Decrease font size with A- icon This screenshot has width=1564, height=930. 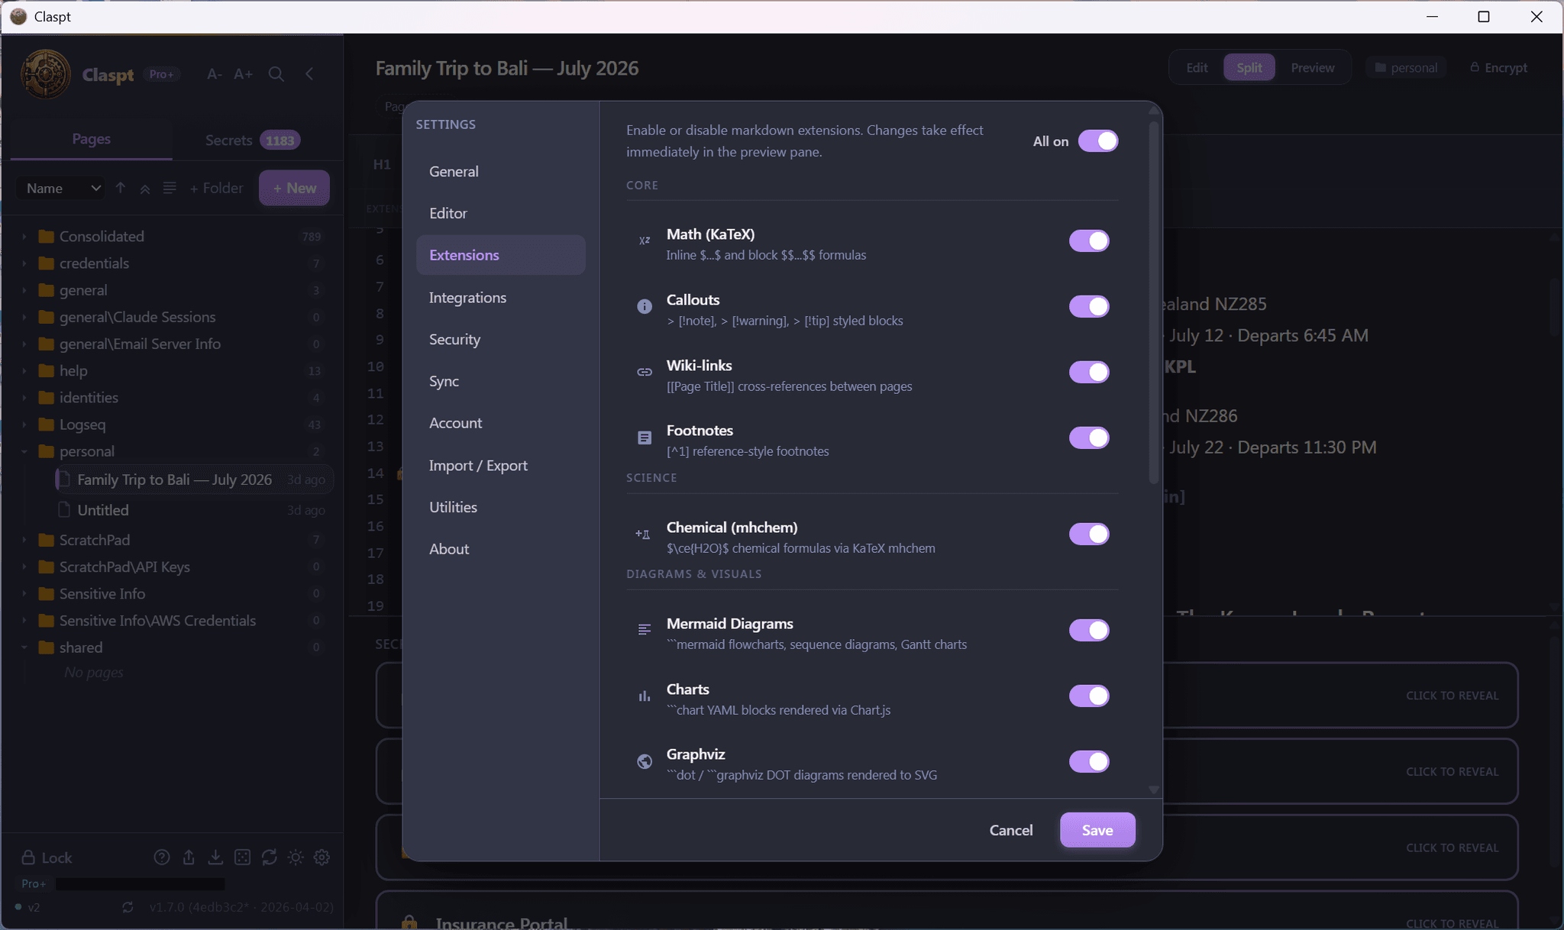tap(215, 74)
